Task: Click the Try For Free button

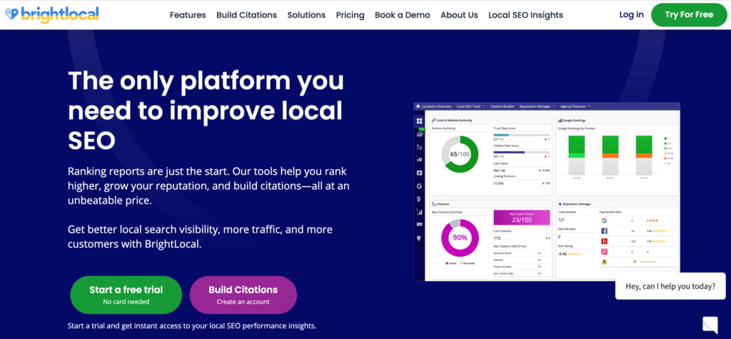Action: pos(689,14)
